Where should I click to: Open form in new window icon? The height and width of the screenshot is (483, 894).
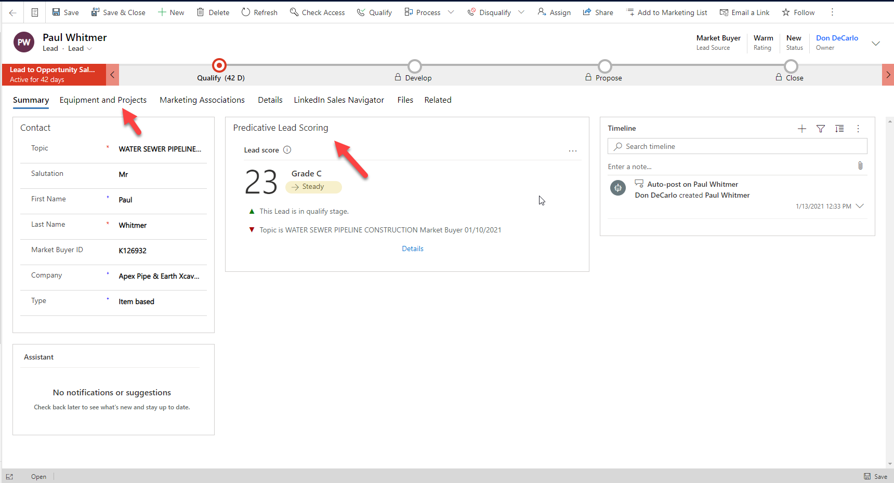(9, 477)
